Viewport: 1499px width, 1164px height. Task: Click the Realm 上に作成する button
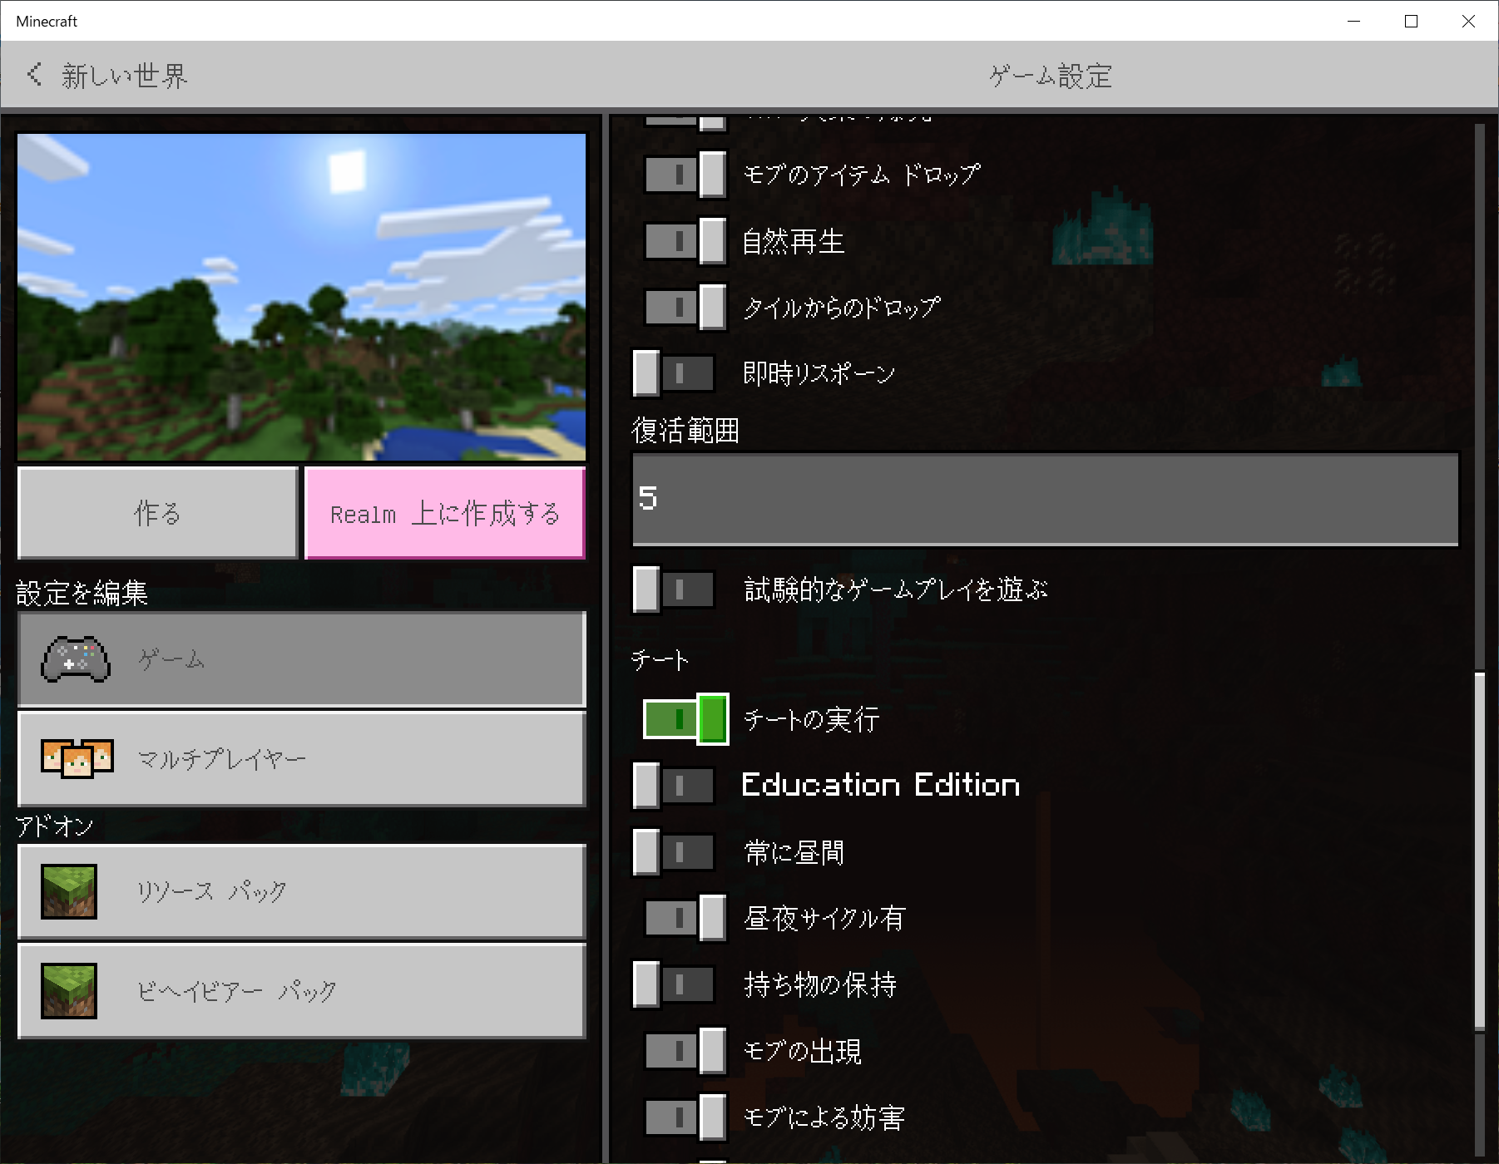click(445, 513)
